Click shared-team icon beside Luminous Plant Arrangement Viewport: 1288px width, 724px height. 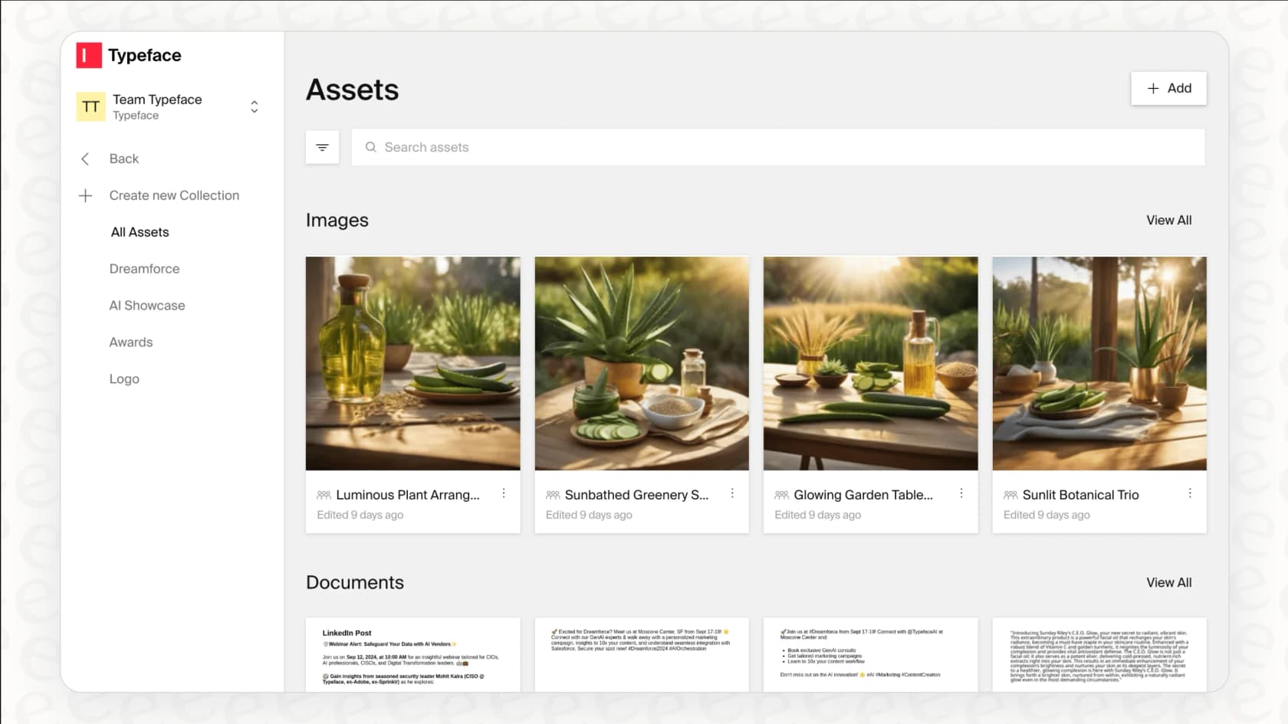pos(324,495)
